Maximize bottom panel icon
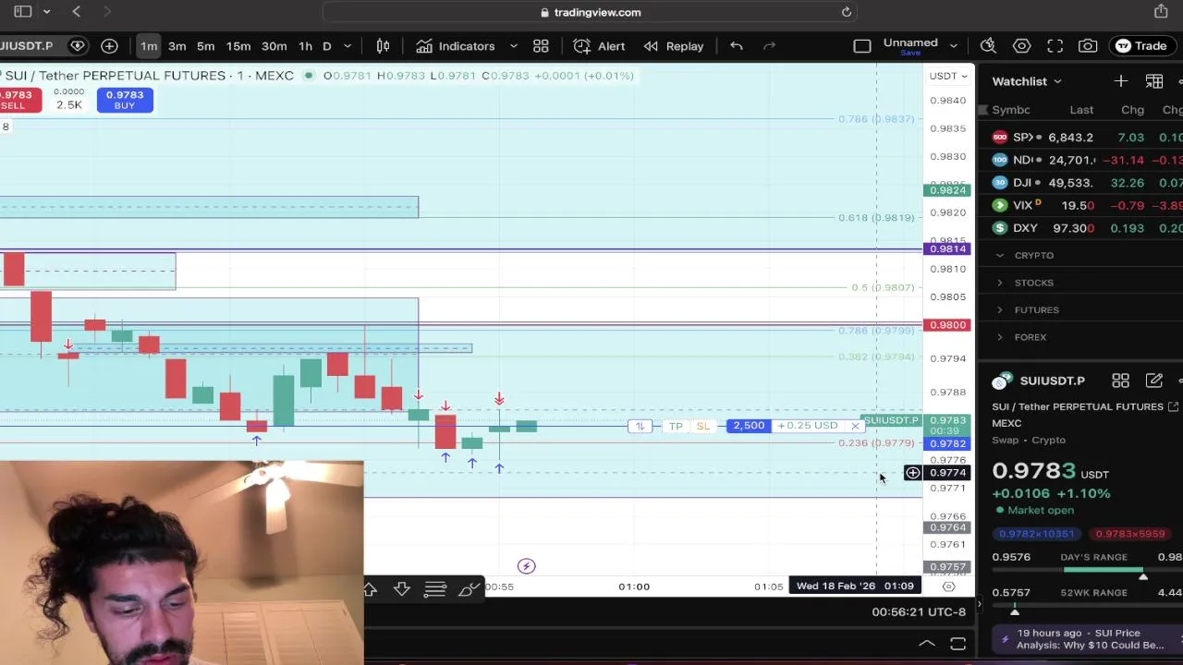The height and width of the screenshot is (665, 1183). (x=957, y=644)
